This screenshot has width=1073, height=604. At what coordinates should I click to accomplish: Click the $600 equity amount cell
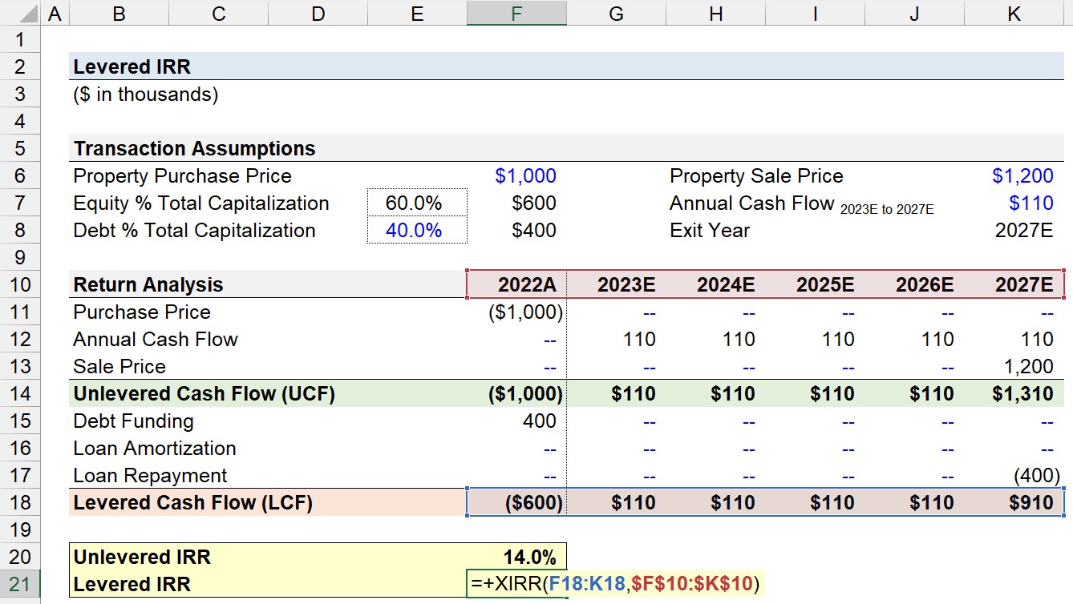pos(534,203)
